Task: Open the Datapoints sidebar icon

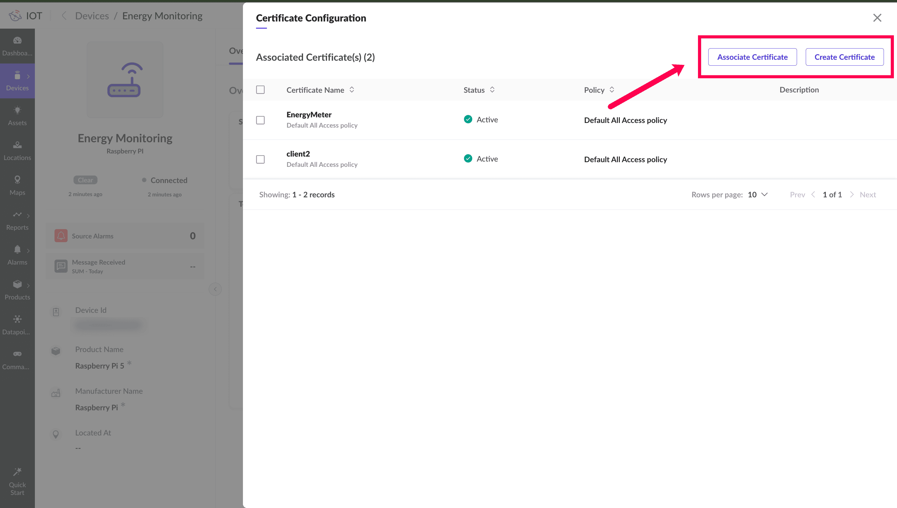Action: 17,319
